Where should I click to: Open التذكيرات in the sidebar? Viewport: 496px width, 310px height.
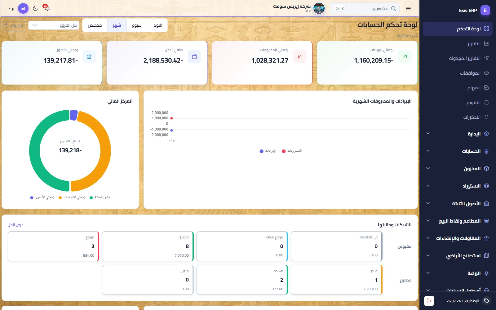[458, 117]
